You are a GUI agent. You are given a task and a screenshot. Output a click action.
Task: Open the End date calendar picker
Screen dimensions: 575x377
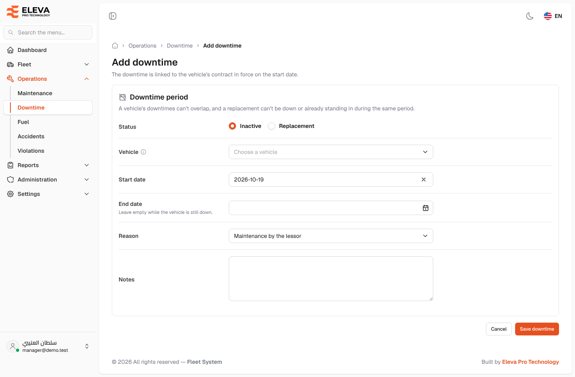[426, 208]
